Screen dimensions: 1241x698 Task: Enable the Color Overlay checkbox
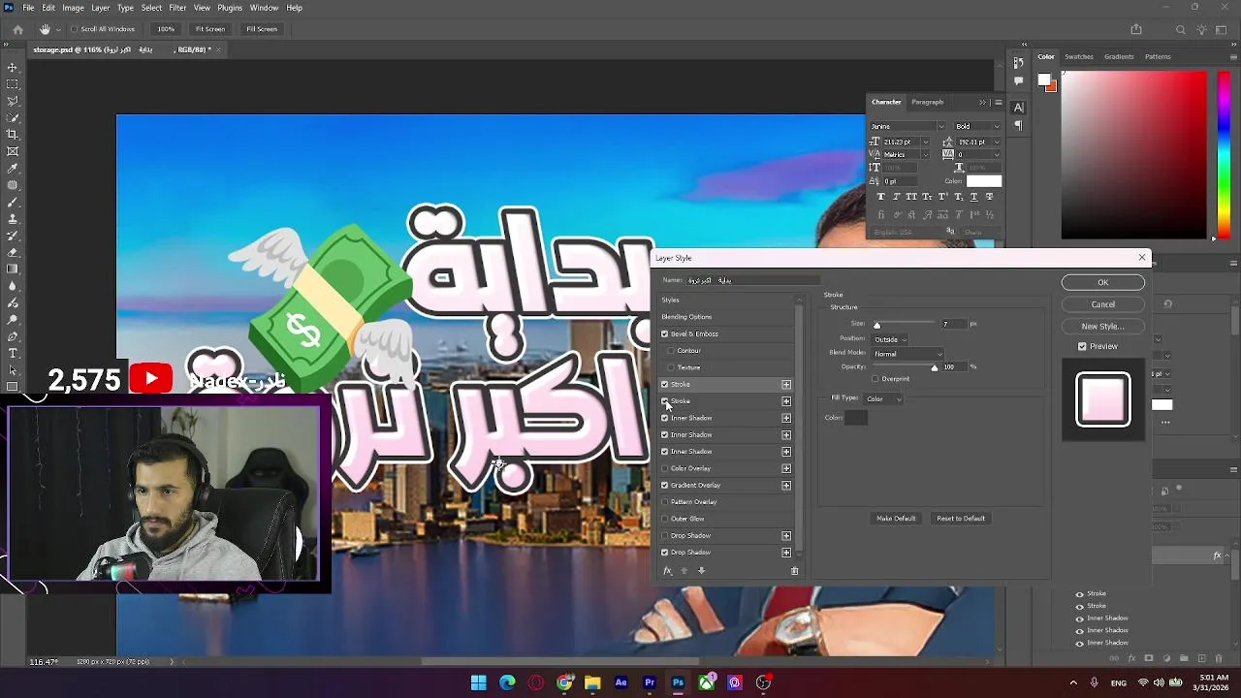[x=665, y=468]
